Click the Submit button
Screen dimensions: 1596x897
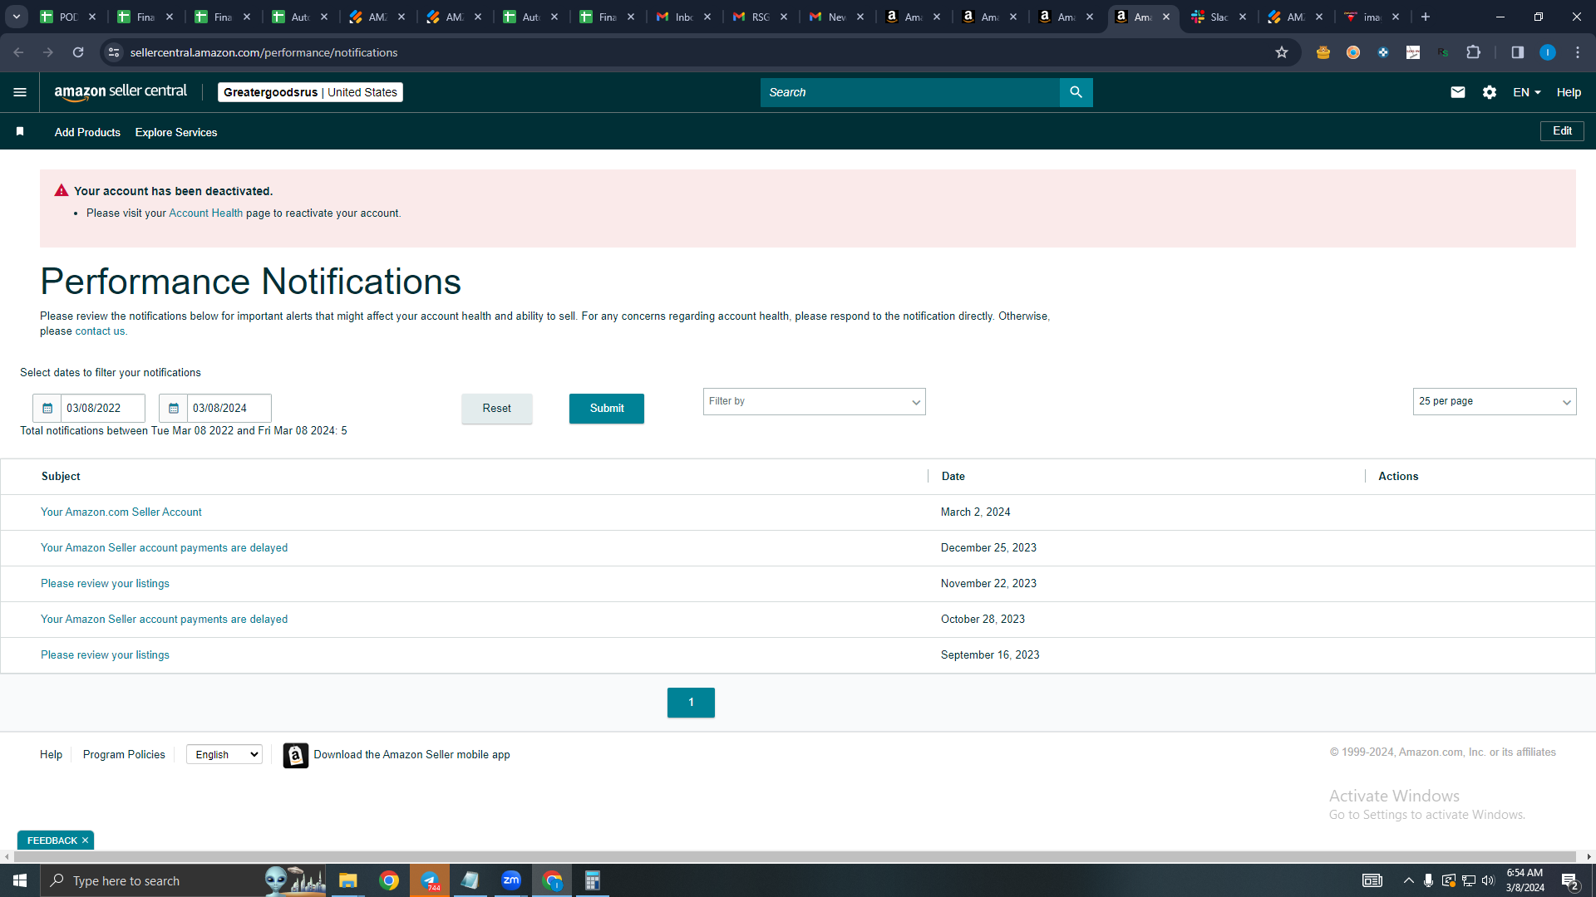point(607,409)
